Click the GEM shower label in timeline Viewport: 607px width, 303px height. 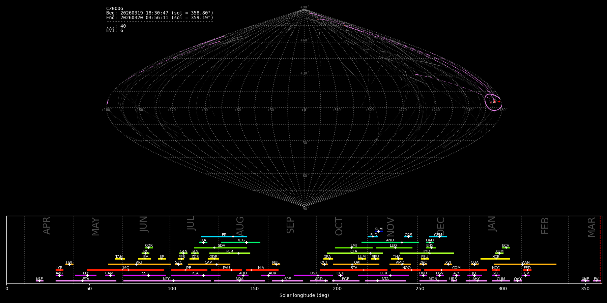click(x=438, y=235)
